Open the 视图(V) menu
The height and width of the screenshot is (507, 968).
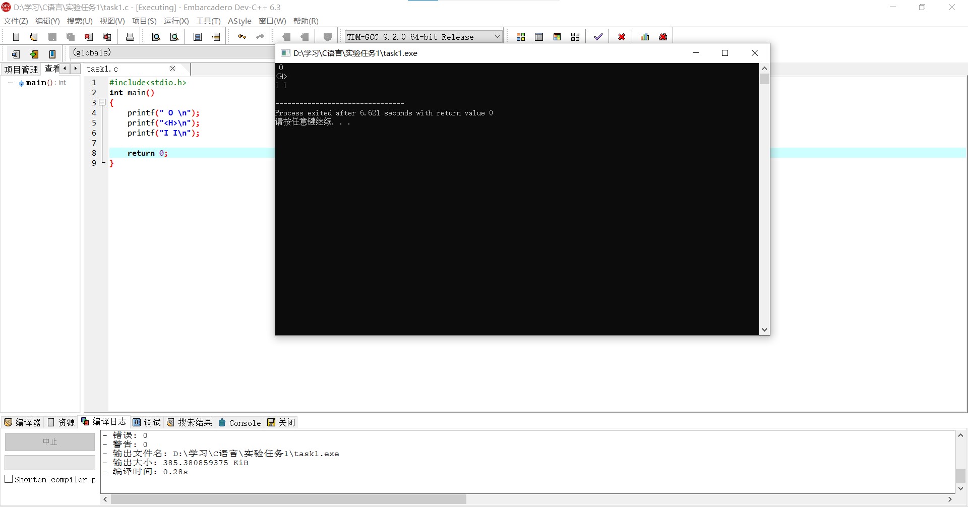point(112,21)
